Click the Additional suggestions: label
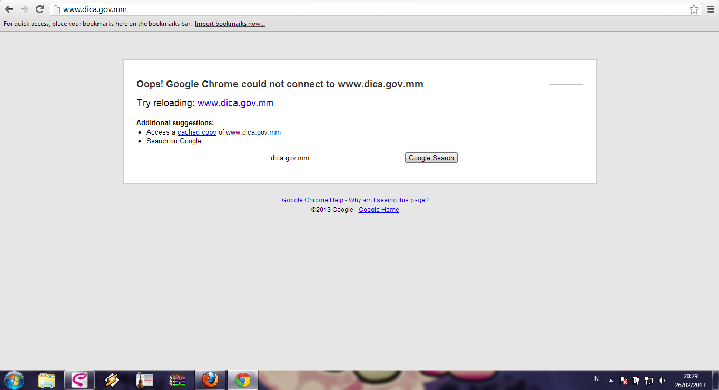Screen dimensions: 719x390 point(175,123)
